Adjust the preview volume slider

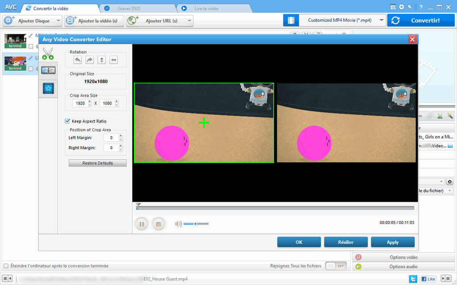(196, 224)
